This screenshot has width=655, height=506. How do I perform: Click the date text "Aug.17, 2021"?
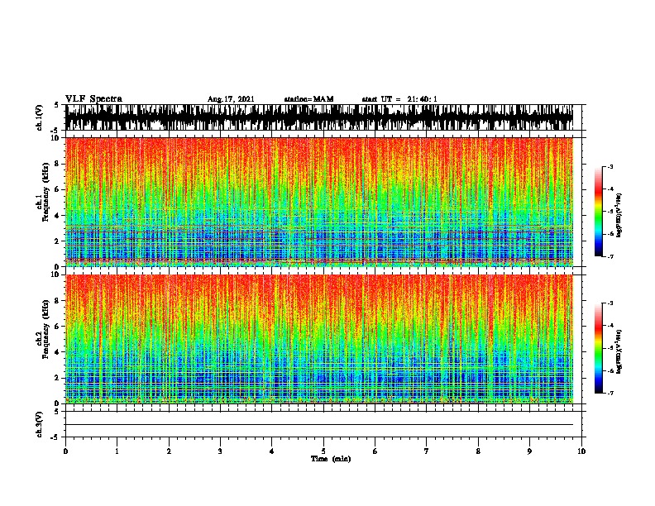click(x=231, y=99)
